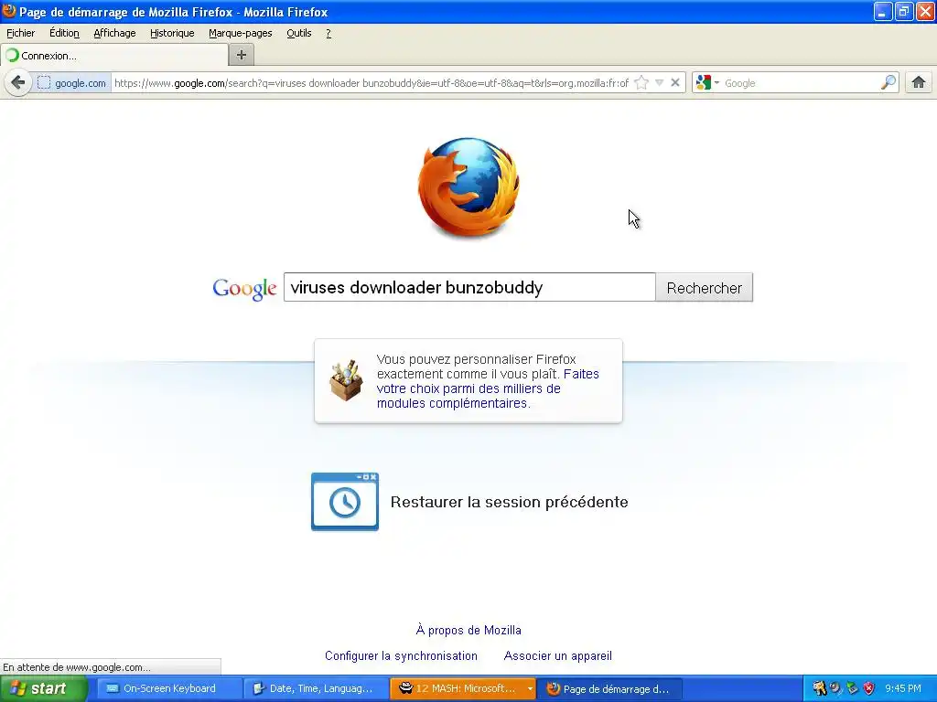Switch to Date, Time, Language taskbar item
Image resolution: width=937 pixels, height=702 pixels.
tap(315, 688)
